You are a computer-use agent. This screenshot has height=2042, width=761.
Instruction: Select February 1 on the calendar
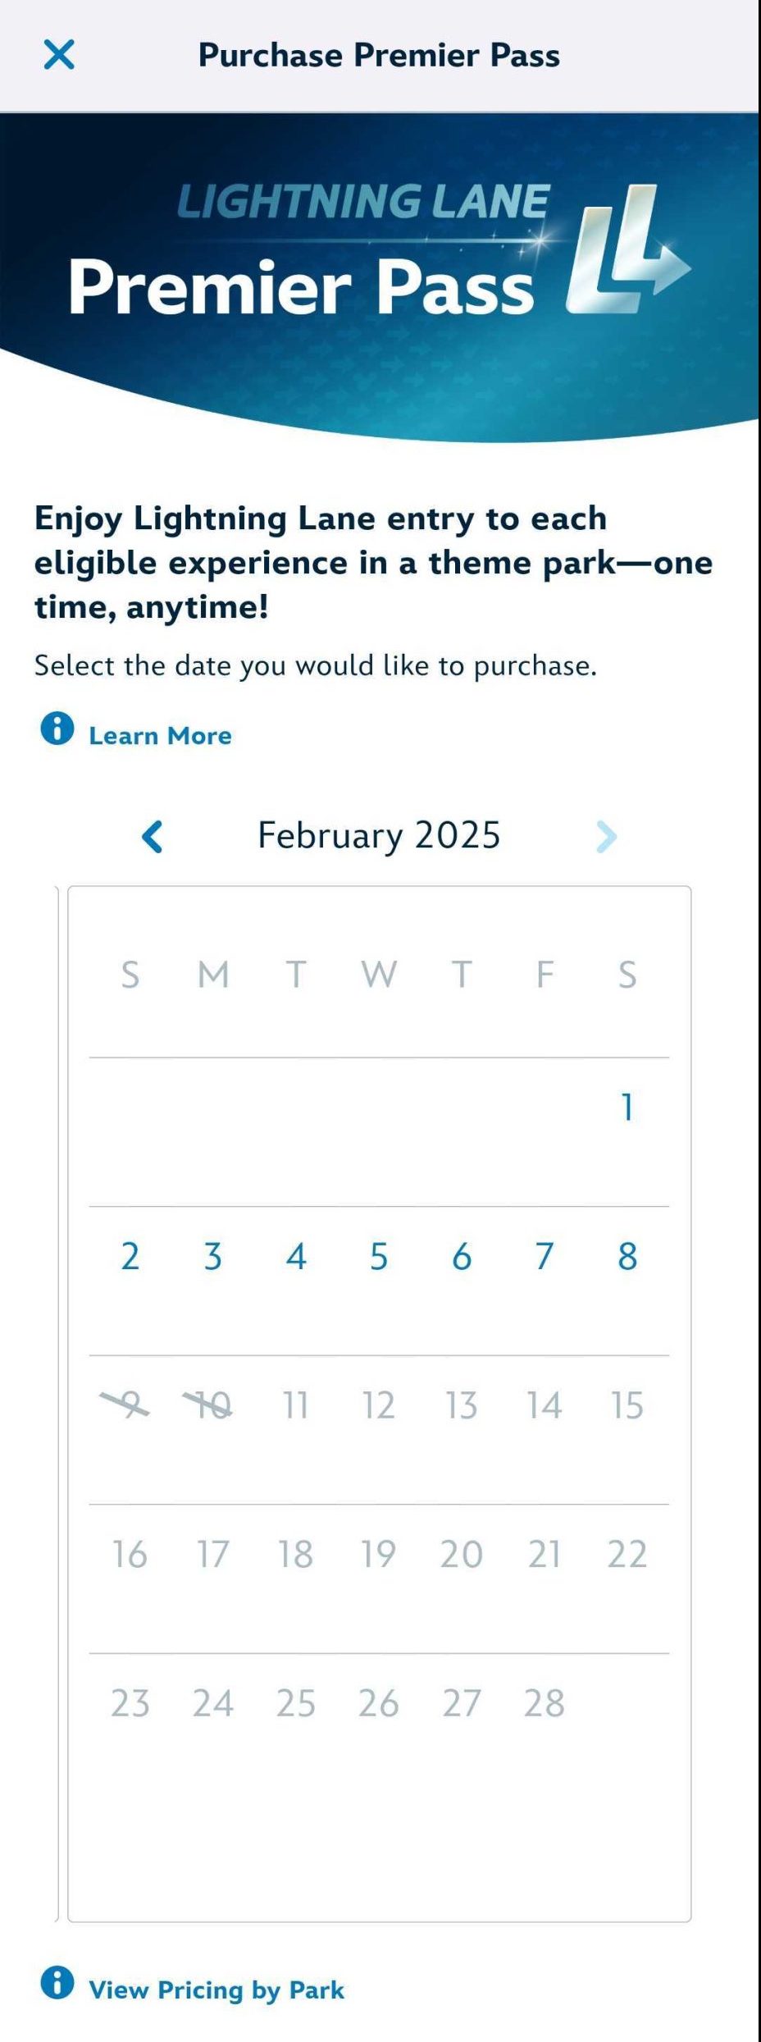click(x=627, y=1108)
